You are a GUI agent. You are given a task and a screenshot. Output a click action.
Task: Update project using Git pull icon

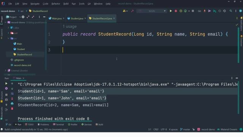(205, 11)
